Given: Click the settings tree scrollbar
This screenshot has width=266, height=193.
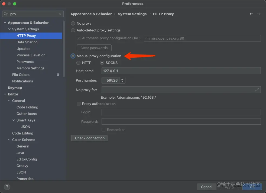Looking at the screenshot, I should click(64, 49).
